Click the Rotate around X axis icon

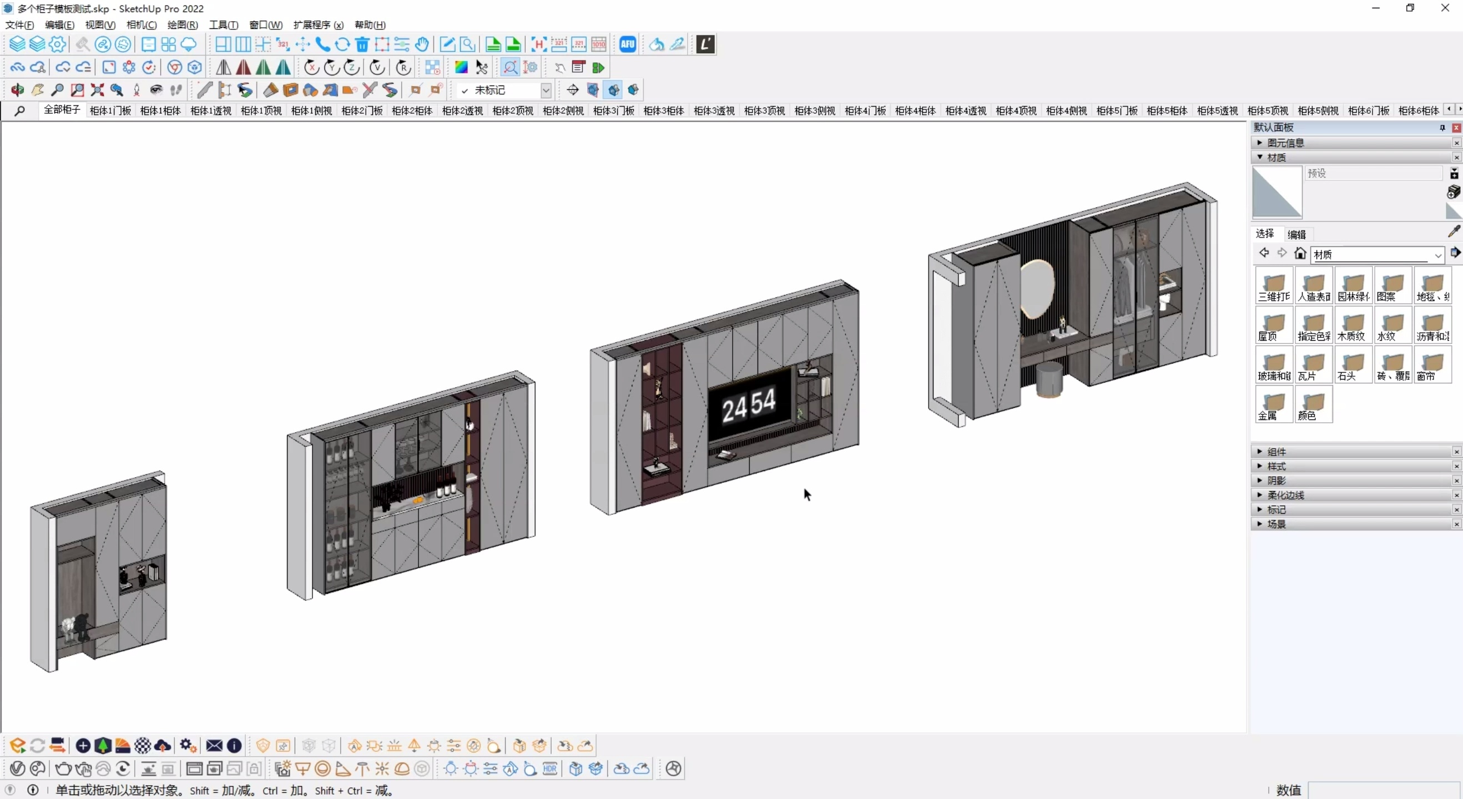[311, 68]
